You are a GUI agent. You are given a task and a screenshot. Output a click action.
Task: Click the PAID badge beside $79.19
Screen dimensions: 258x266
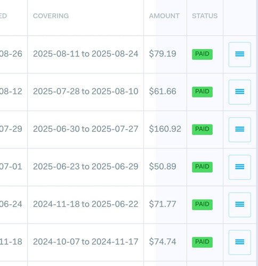coord(202,54)
